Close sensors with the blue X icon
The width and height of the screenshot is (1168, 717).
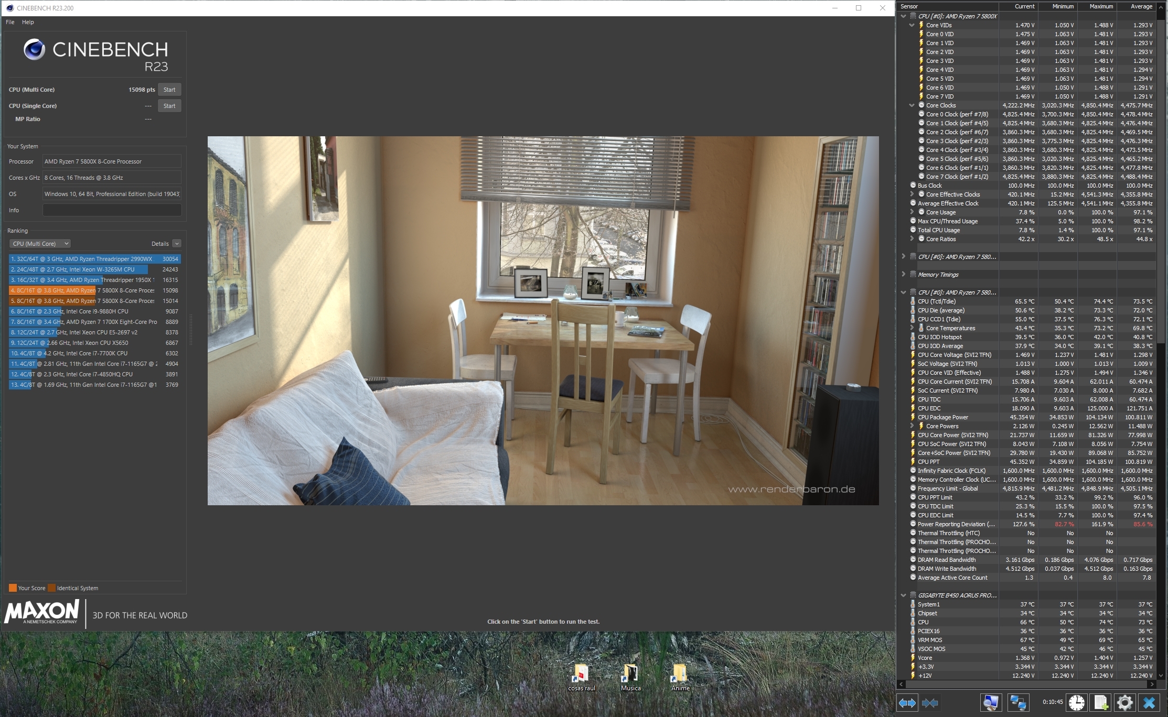(1149, 702)
